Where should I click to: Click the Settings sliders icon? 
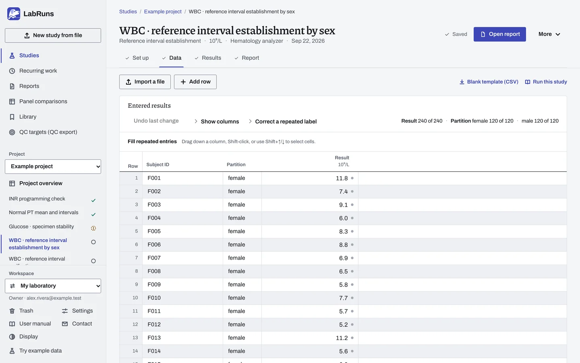tap(65, 311)
